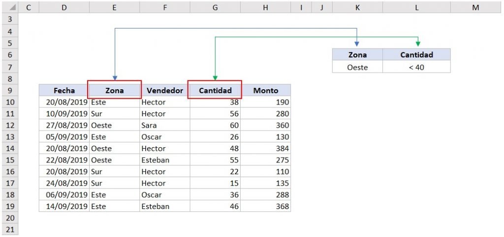Click the Vendedor header cell

point(165,90)
